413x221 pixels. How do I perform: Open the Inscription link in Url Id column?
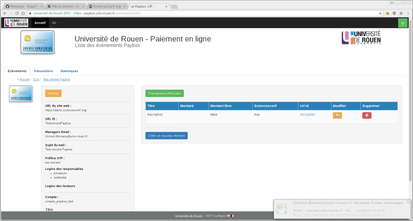(307, 114)
